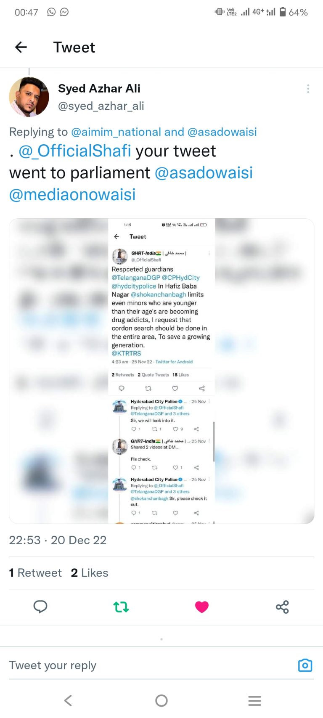Open the camera icon in the reply bar
This screenshot has height=718, width=323.
click(x=305, y=665)
